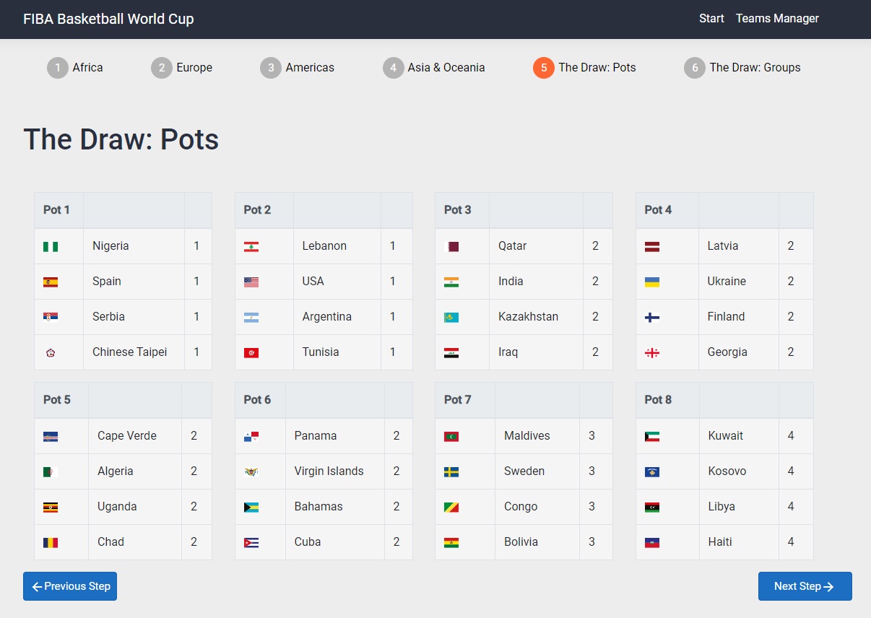
Task: Select the Argentina team name
Action: [326, 317]
